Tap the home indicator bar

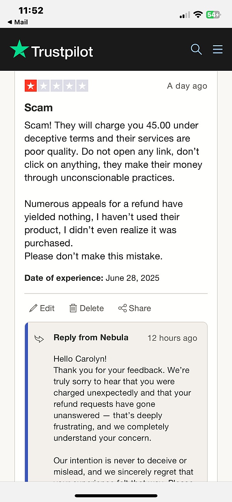tap(116, 495)
